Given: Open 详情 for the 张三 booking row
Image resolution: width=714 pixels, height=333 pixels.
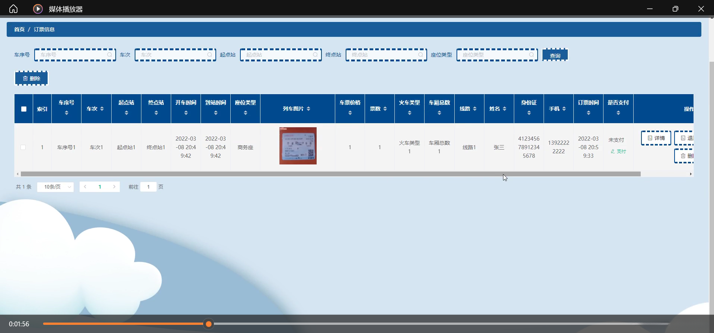Looking at the screenshot, I should (656, 138).
